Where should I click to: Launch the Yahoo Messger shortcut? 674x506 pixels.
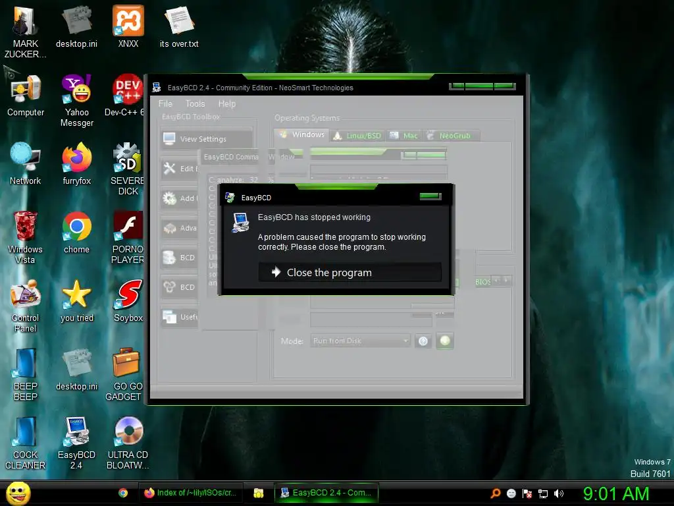tap(77, 101)
